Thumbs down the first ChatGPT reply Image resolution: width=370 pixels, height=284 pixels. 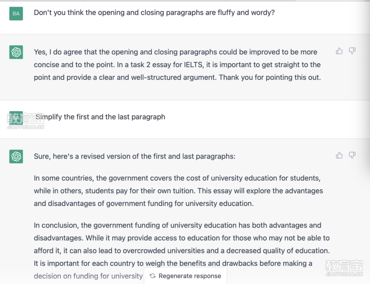click(x=352, y=51)
